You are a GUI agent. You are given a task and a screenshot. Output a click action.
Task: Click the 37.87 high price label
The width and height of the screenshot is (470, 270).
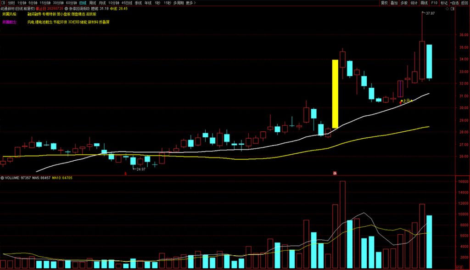pyautogui.click(x=430, y=14)
